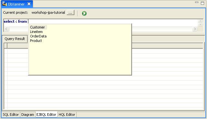
Task: Switch to the SQL Editor tab
Action: (x=11, y=115)
